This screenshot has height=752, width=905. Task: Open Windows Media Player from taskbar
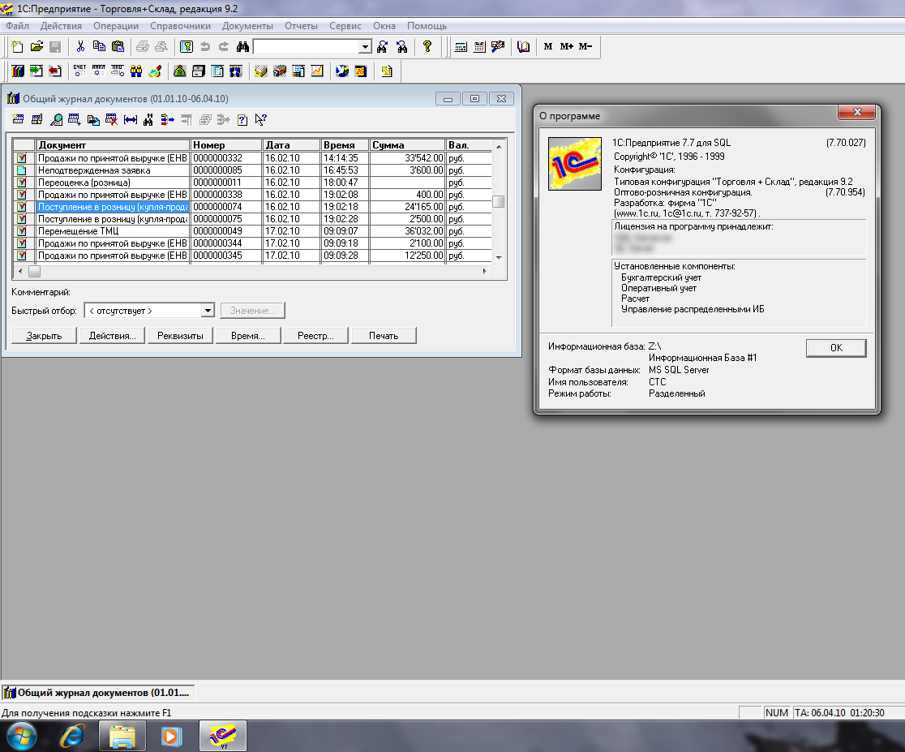coord(171,737)
